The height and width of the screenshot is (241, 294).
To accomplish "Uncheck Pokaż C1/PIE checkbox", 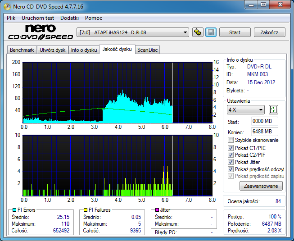I will pyautogui.click(x=231, y=148).
